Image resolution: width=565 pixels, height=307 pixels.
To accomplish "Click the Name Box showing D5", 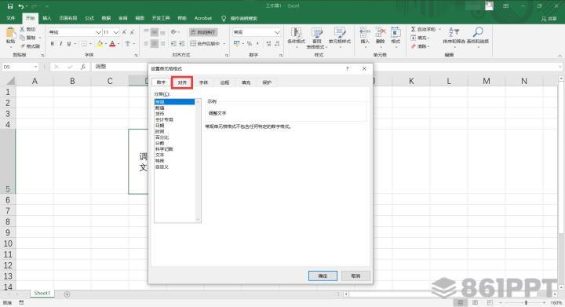I will tap(20, 67).
